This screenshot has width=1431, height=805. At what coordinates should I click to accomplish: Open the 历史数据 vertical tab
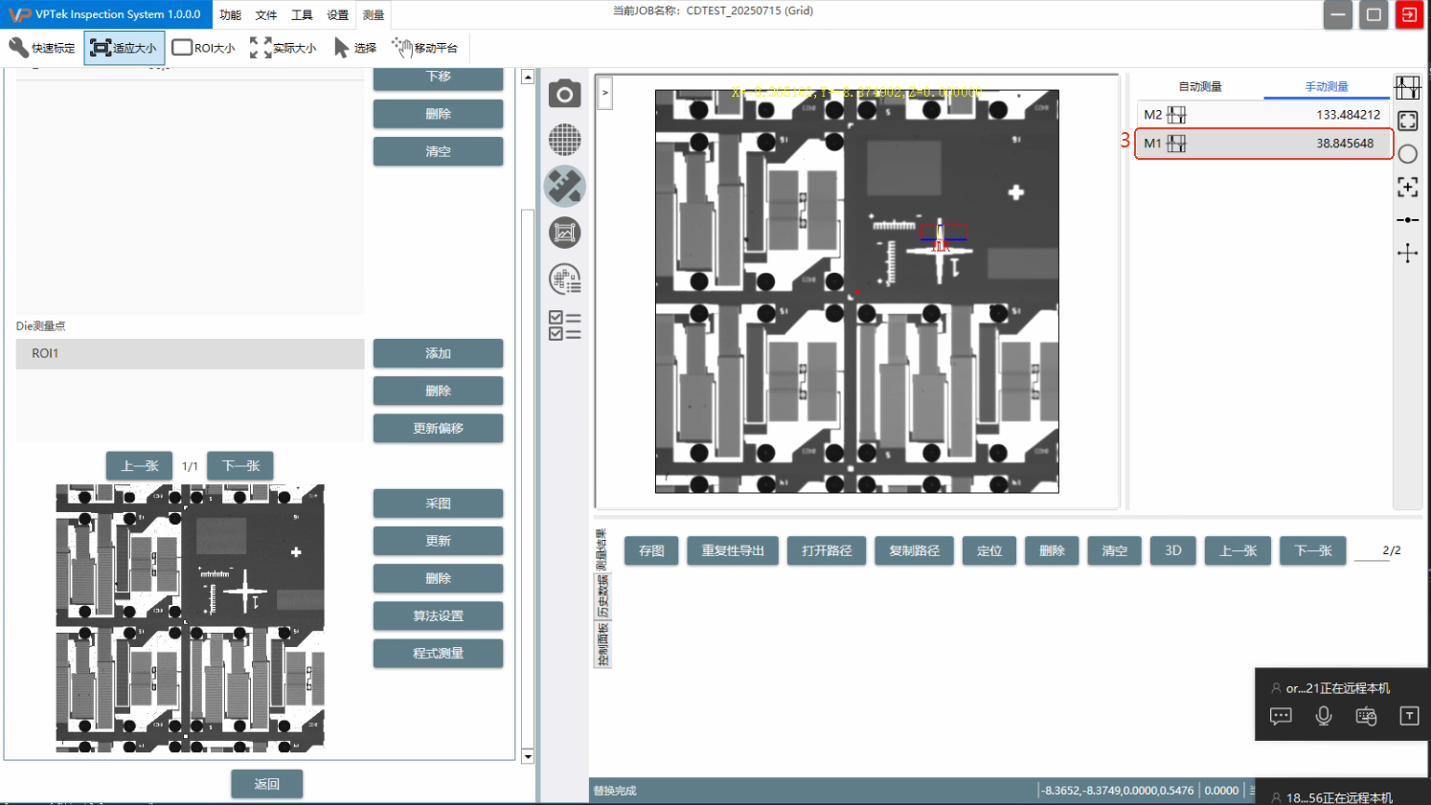click(x=602, y=596)
